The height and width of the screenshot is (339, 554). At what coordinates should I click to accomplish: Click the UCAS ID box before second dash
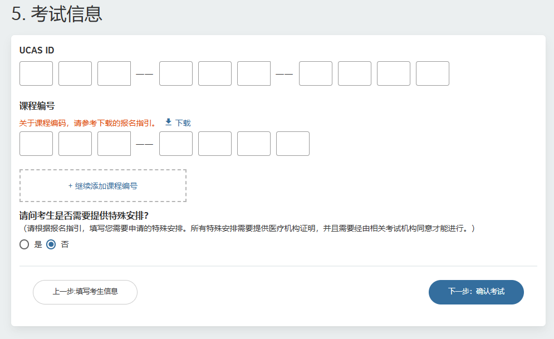click(253, 73)
